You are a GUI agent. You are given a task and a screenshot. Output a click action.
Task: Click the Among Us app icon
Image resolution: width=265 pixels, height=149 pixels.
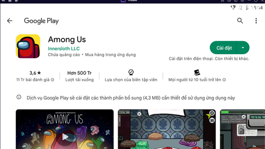pyautogui.click(x=28, y=46)
